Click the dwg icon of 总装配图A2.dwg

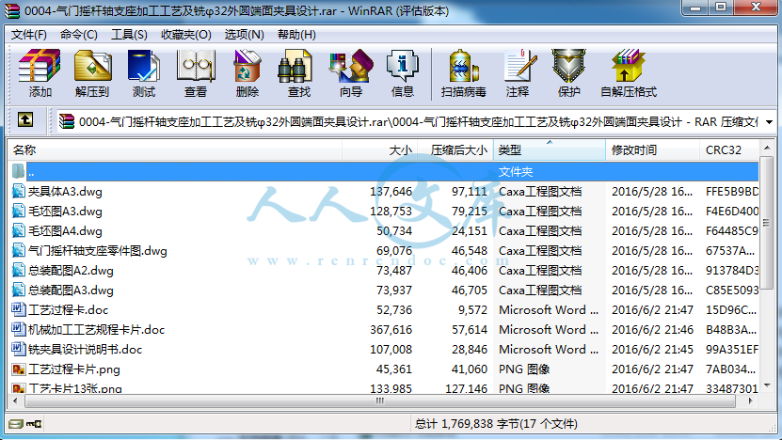tap(19, 271)
